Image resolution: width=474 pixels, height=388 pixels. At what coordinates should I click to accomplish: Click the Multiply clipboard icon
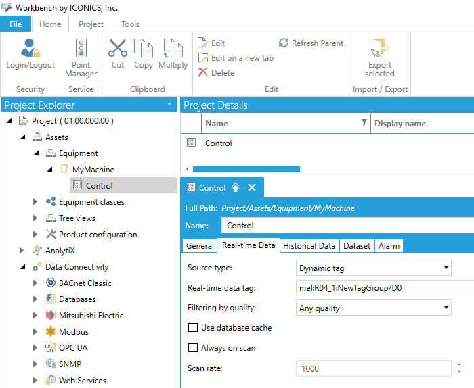pos(173,48)
